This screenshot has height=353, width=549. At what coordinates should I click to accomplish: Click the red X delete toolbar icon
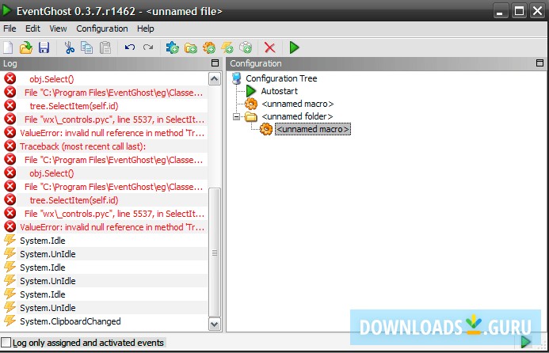[269, 47]
